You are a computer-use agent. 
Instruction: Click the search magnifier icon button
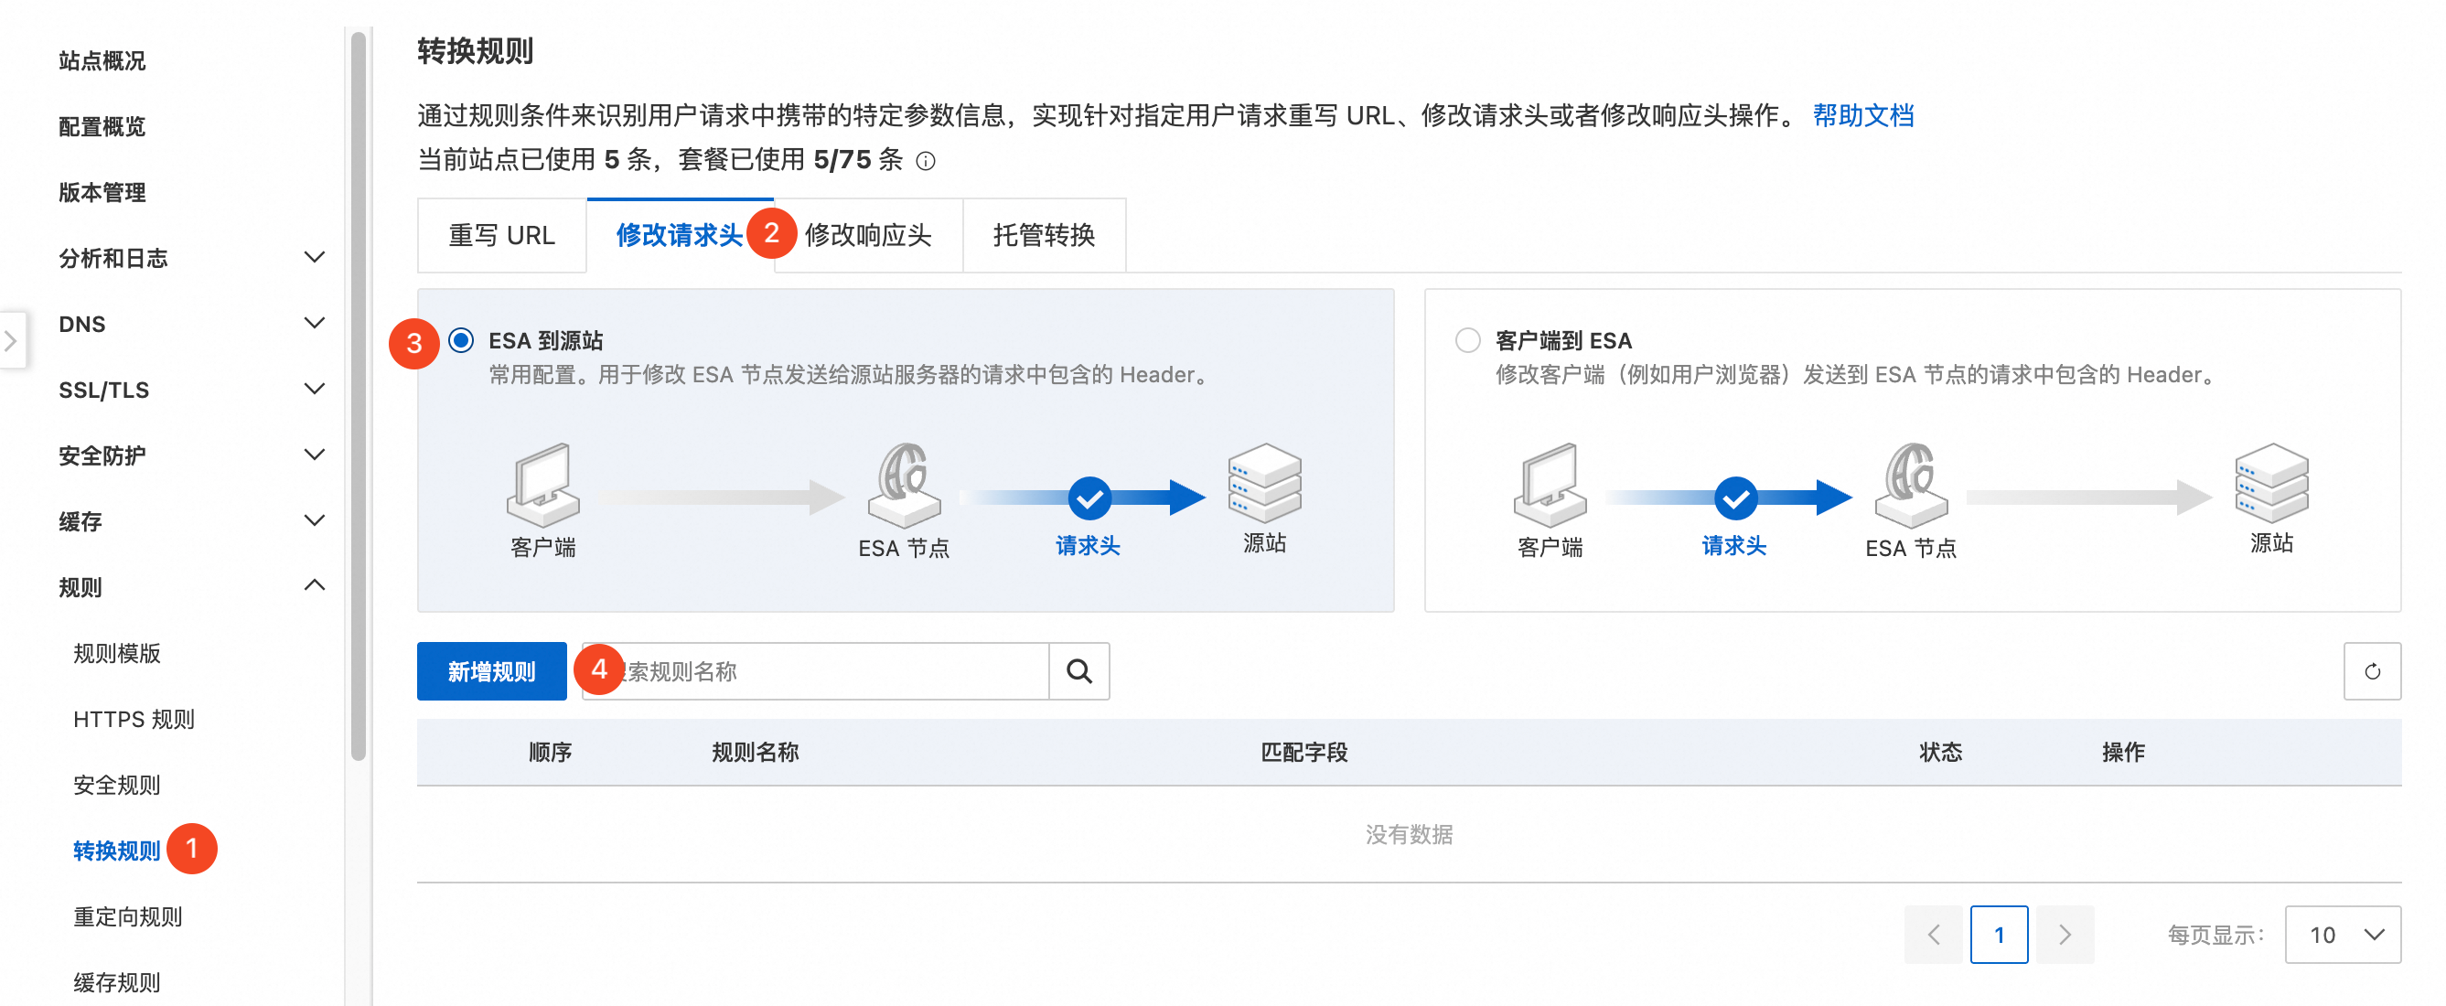1078,671
